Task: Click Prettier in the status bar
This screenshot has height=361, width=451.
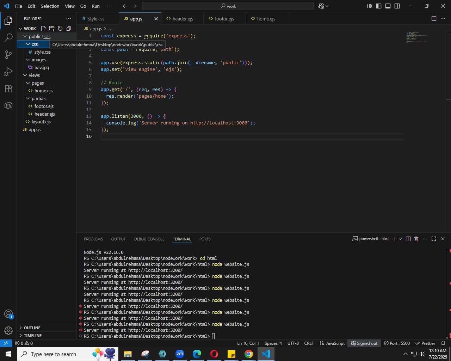Action: pyautogui.click(x=425, y=343)
